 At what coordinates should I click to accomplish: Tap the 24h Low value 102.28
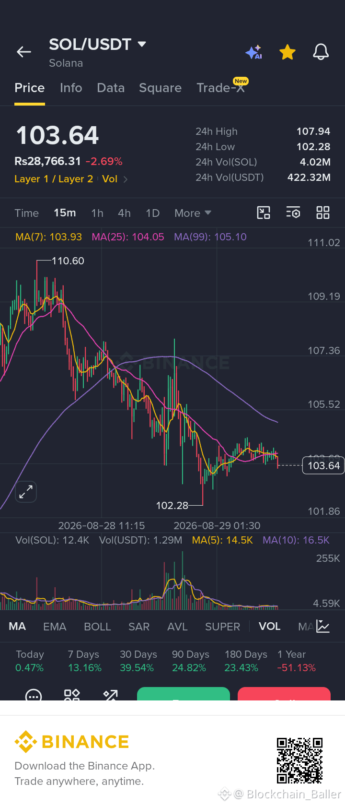[313, 147]
